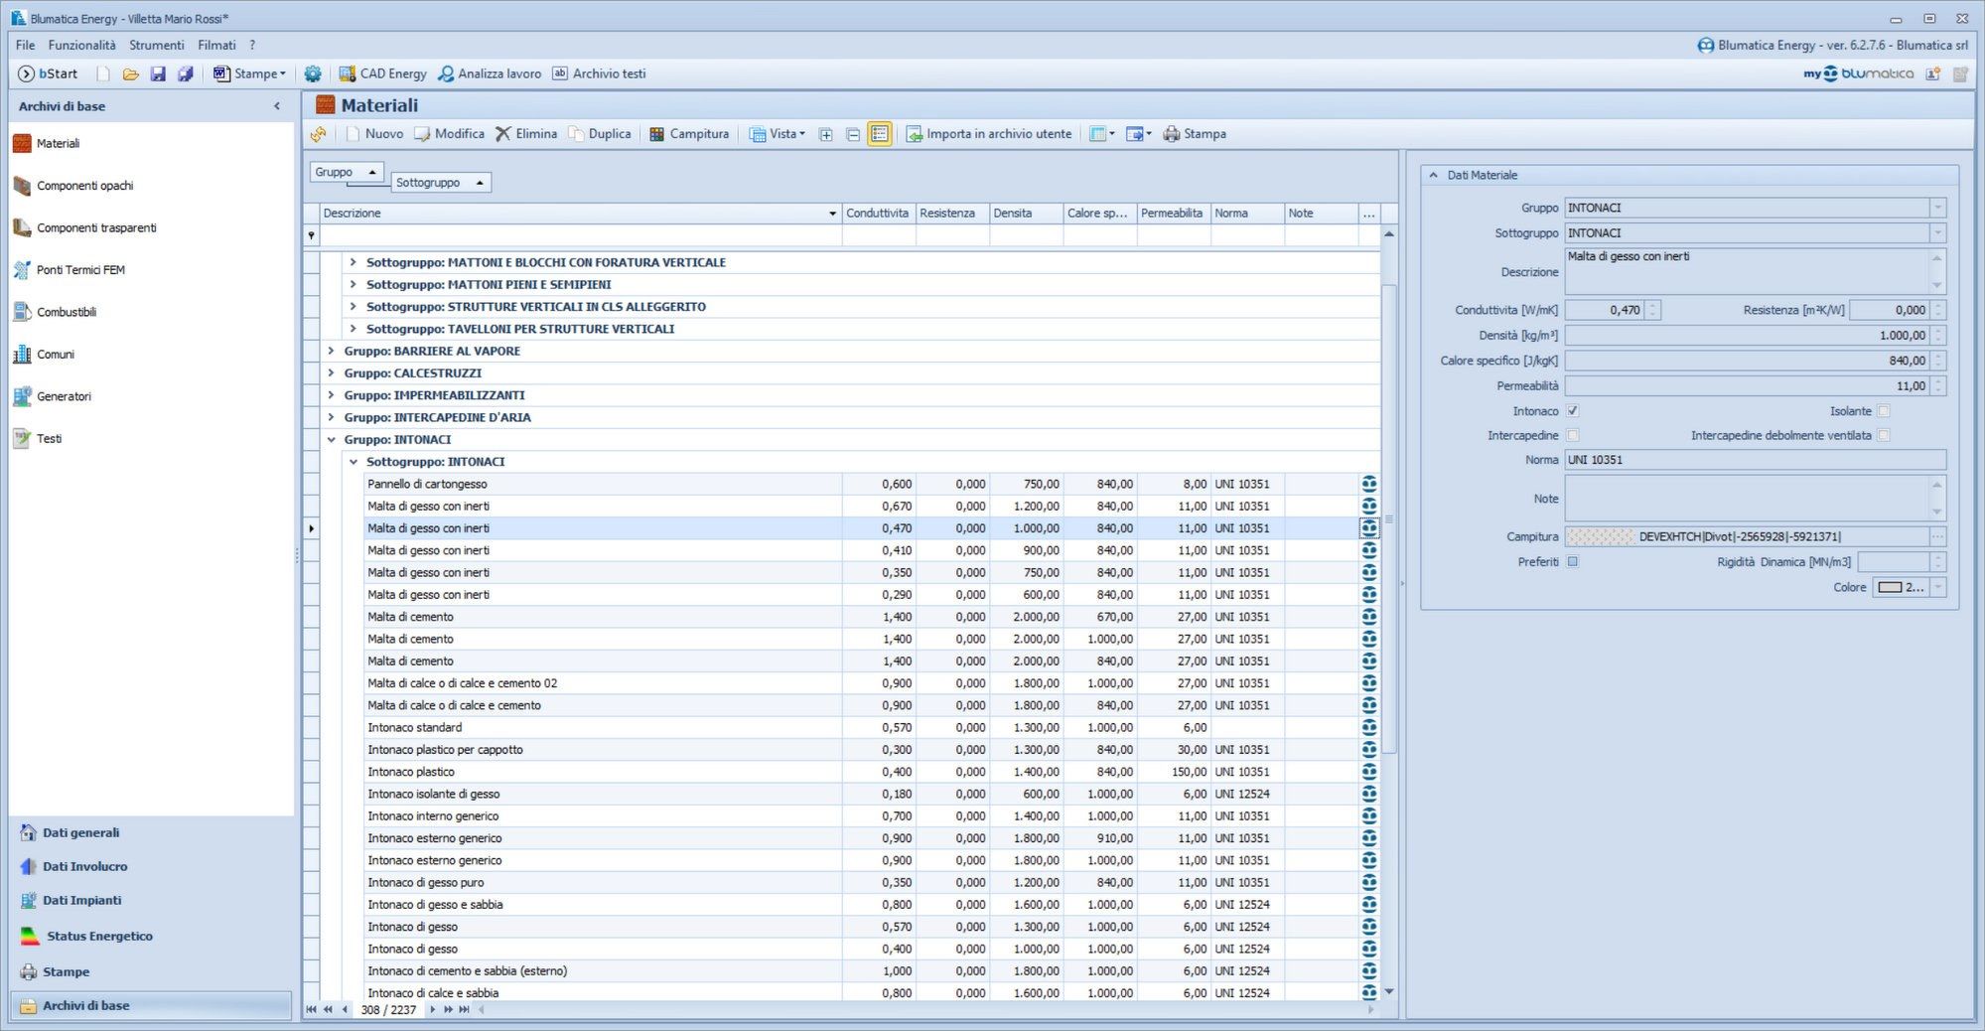Click the Elimina button
The image size is (1985, 1031).
click(526, 134)
